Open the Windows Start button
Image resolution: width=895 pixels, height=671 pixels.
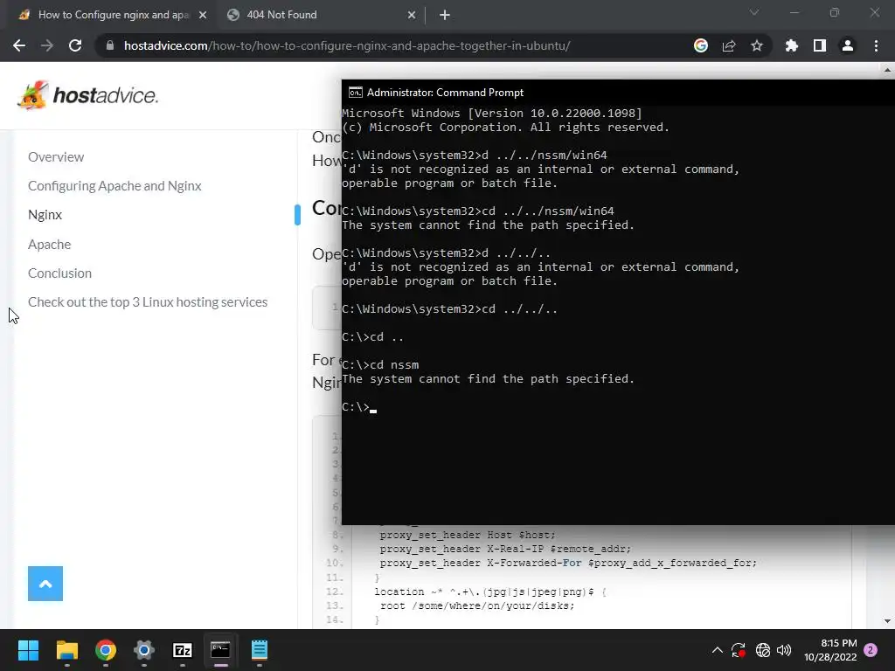tap(28, 649)
